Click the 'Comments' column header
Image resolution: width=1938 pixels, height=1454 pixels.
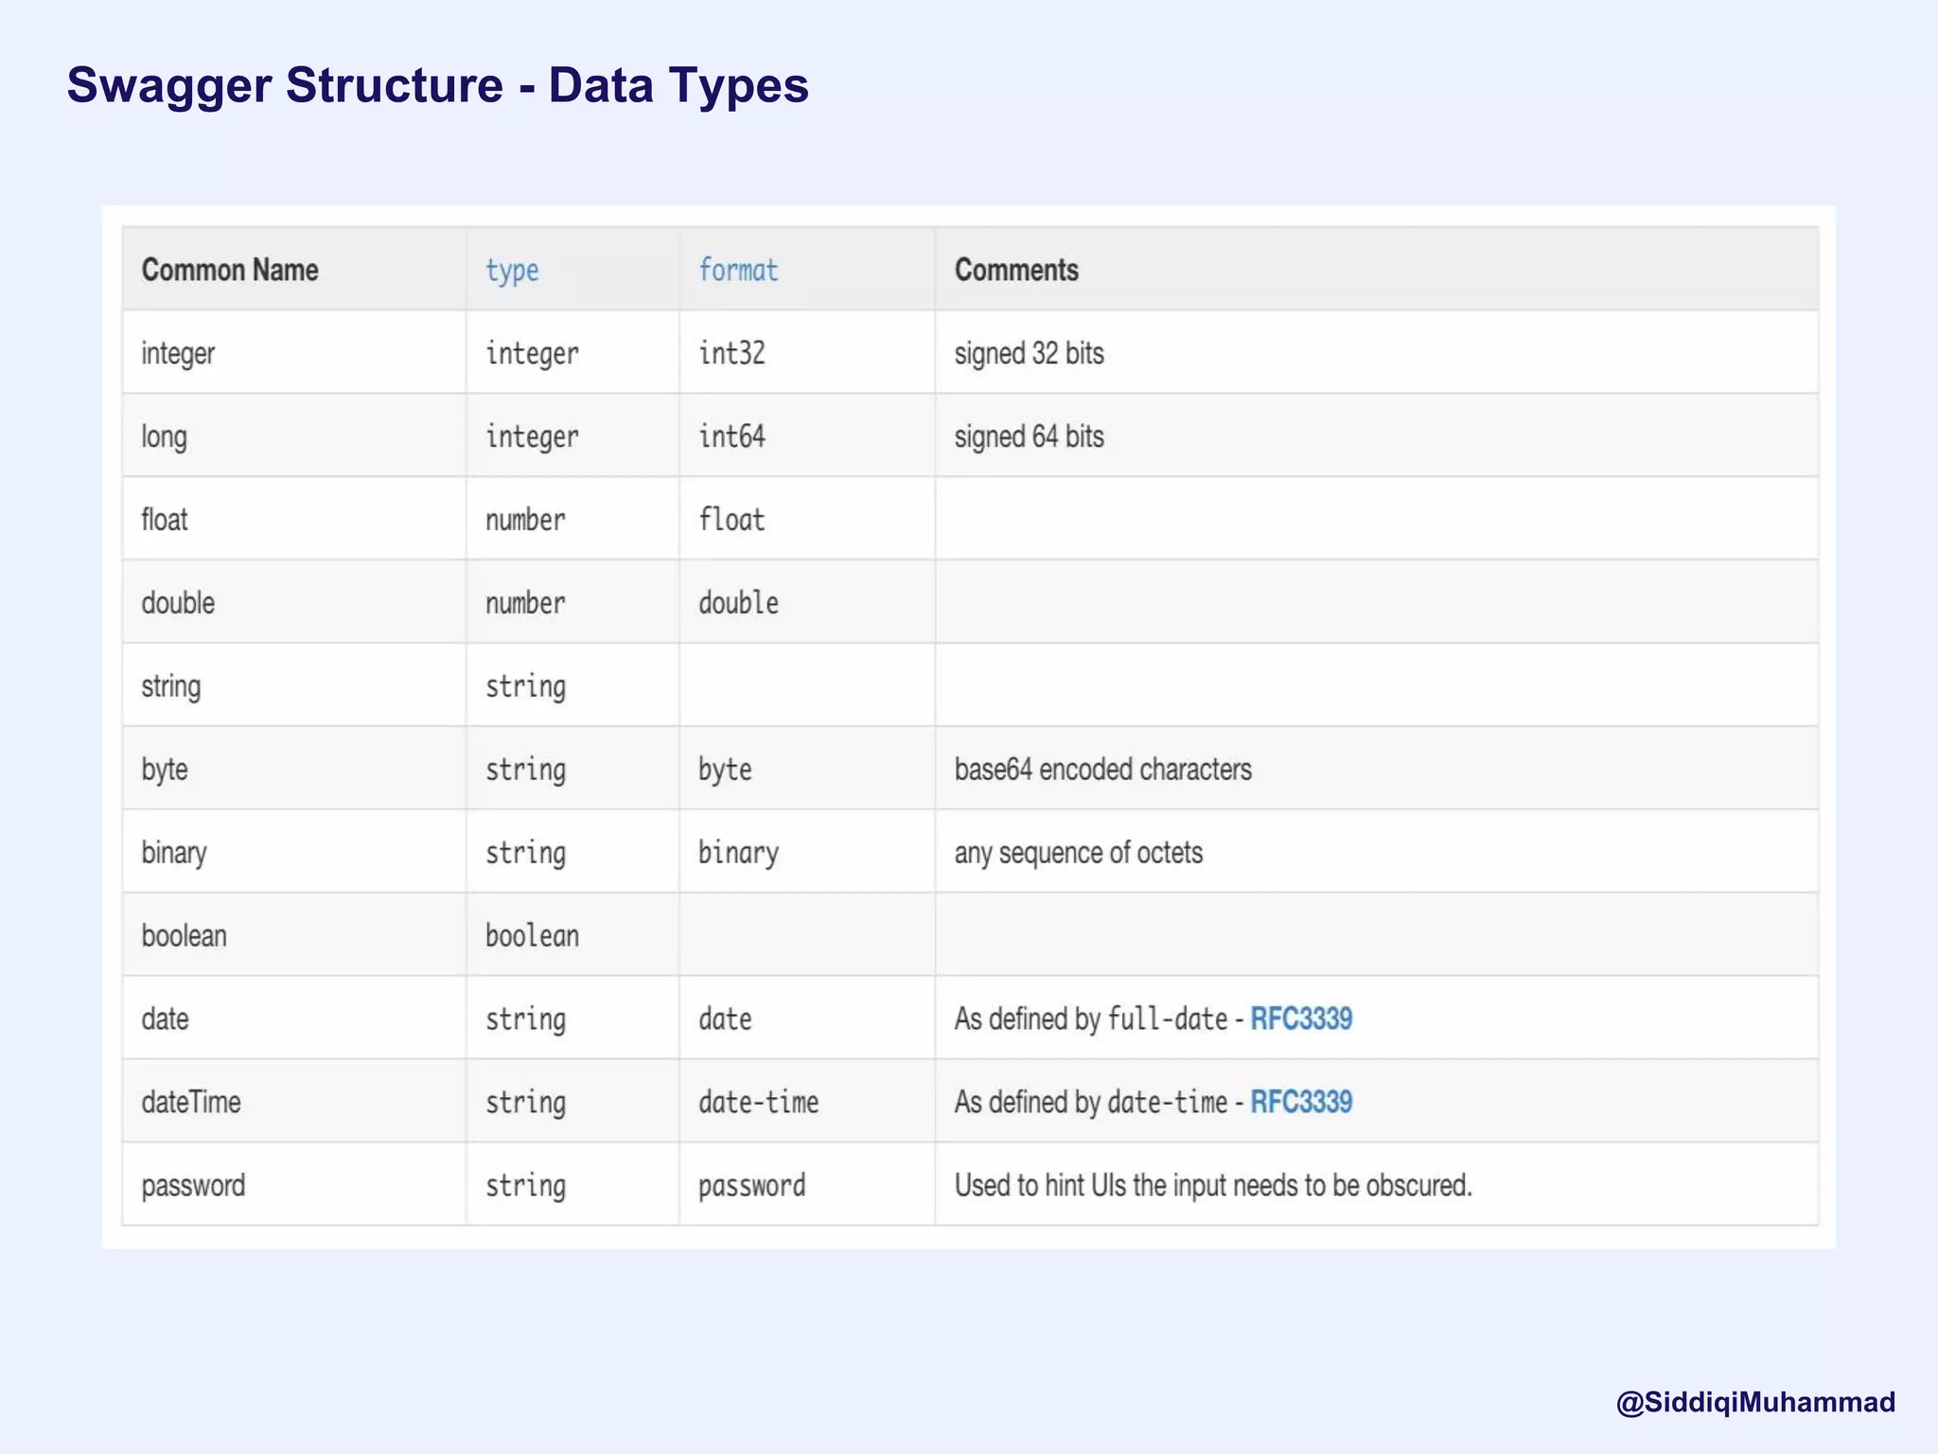click(x=1016, y=270)
